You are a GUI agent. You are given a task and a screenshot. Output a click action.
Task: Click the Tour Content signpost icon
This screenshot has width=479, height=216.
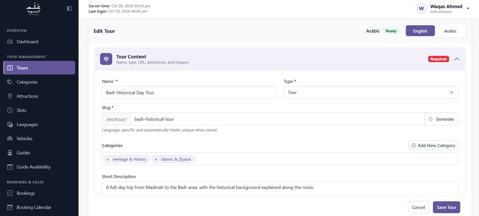[106, 59]
